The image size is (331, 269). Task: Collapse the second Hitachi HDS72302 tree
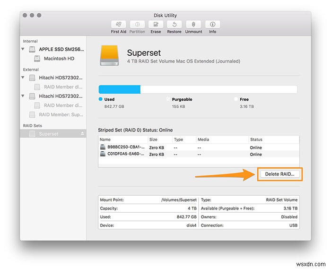coord(23,96)
